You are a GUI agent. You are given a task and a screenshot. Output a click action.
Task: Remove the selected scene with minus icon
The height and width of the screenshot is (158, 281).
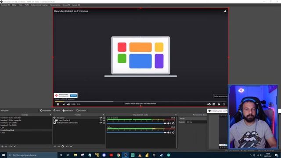tap(6, 146)
